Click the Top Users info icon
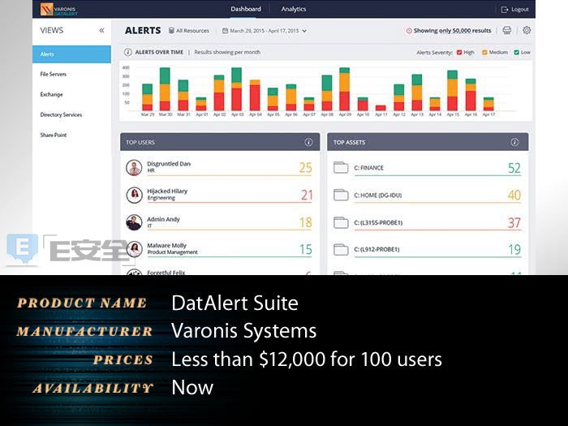568x426 pixels. (x=308, y=142)
